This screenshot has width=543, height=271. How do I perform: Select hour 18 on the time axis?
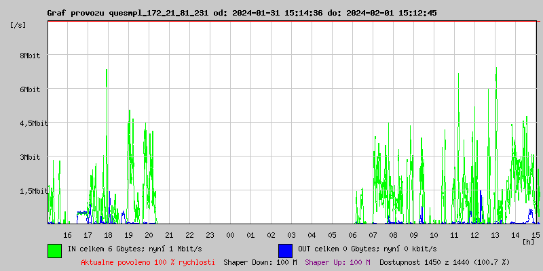108,234
